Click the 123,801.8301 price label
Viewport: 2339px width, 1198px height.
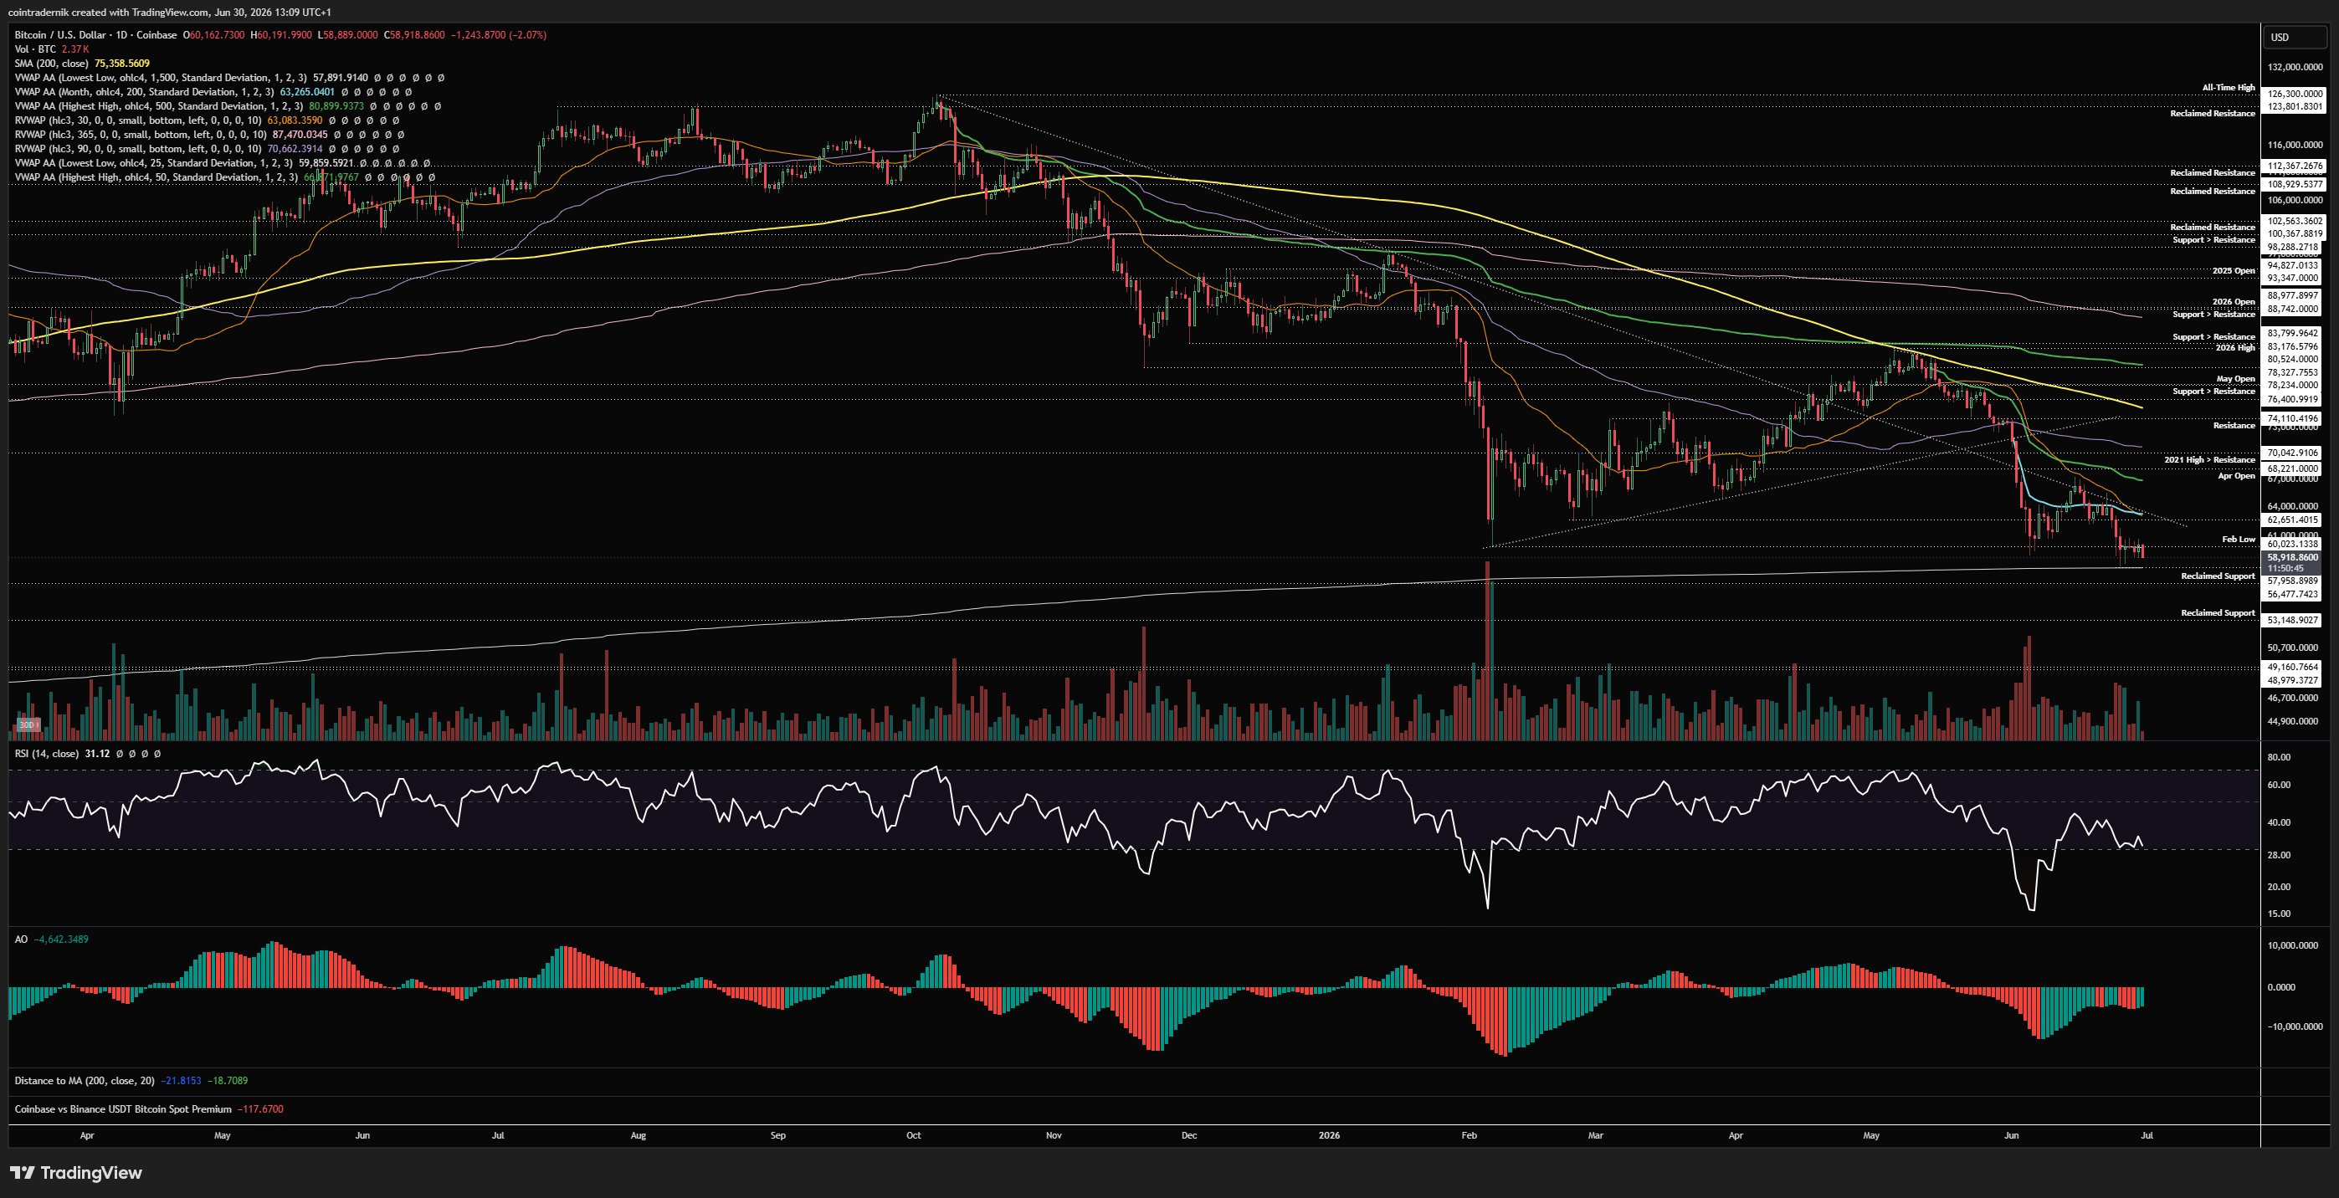2295,106
